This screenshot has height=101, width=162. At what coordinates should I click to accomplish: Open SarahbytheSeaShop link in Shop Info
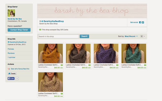pos(18,42)
